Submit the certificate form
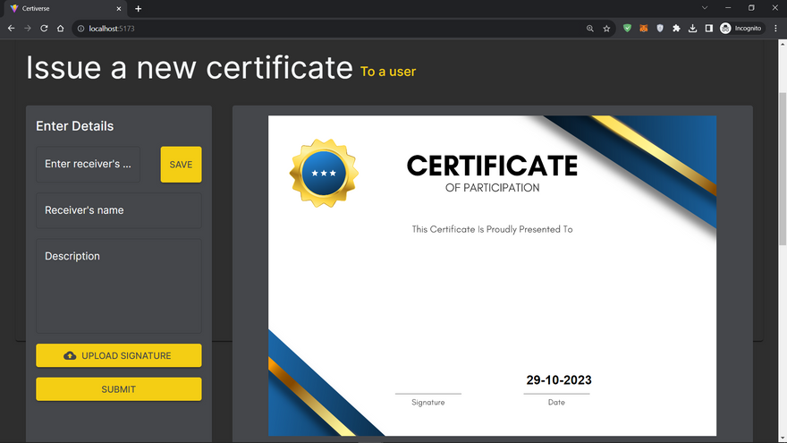This screenshot has height=443, width=787. [x=118, y=389]
